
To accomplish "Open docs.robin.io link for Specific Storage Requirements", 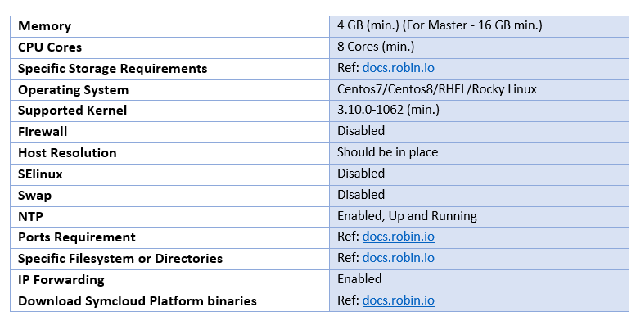I will point(398,68).
